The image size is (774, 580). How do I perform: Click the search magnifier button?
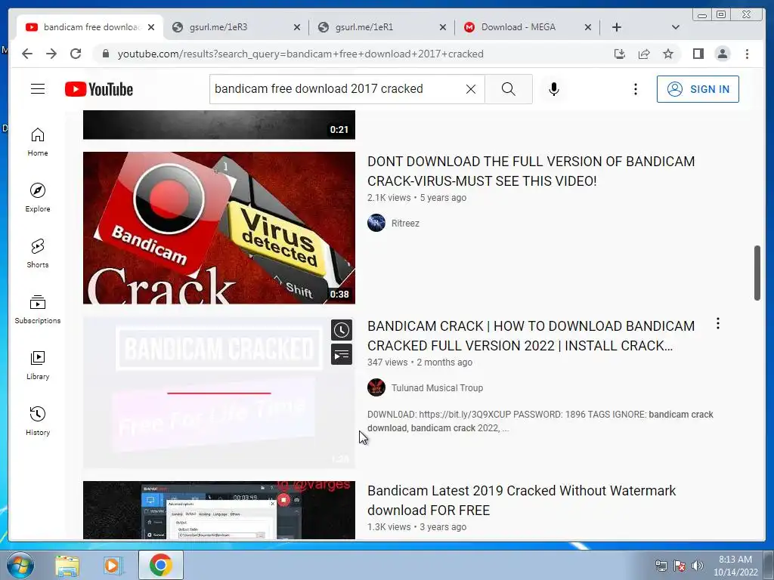point(509,89)
